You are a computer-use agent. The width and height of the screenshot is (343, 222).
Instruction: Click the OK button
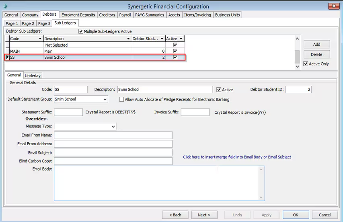(x=296, y=215)
